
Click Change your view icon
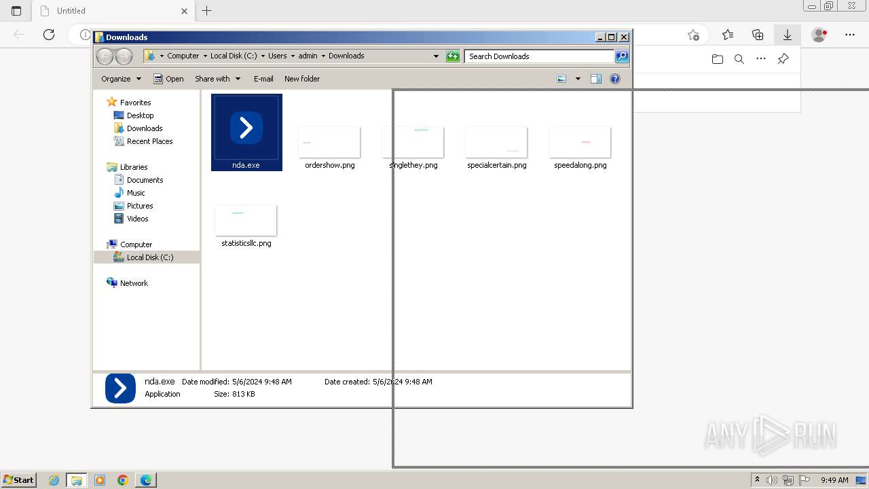point(561,79)
